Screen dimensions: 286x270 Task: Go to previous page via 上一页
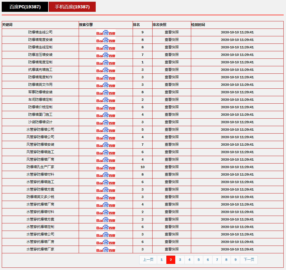[x=148, y=260]
